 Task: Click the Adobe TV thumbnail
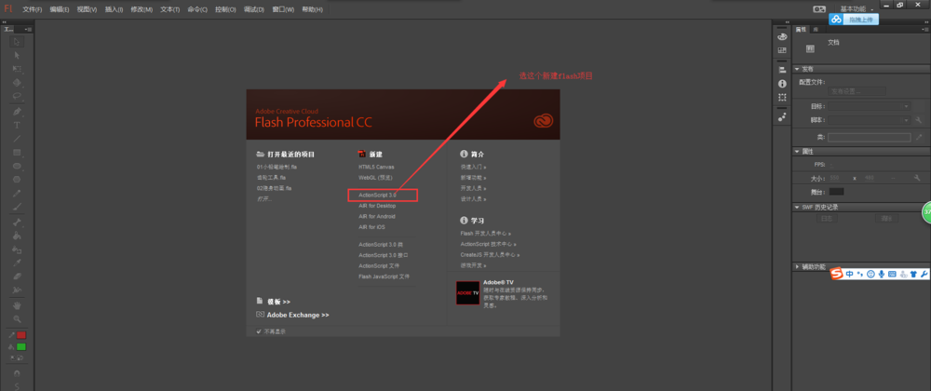tap(468, 293)
